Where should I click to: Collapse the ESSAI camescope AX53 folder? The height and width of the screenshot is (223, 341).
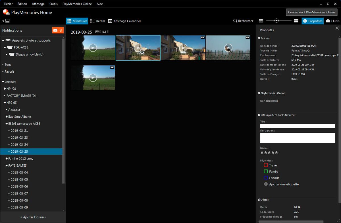click(7, 124)
